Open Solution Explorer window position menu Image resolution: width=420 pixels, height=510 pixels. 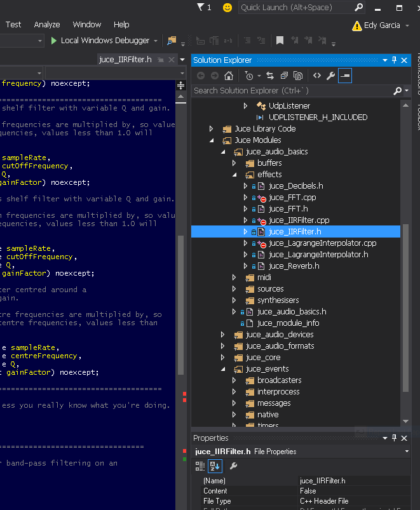385,60
